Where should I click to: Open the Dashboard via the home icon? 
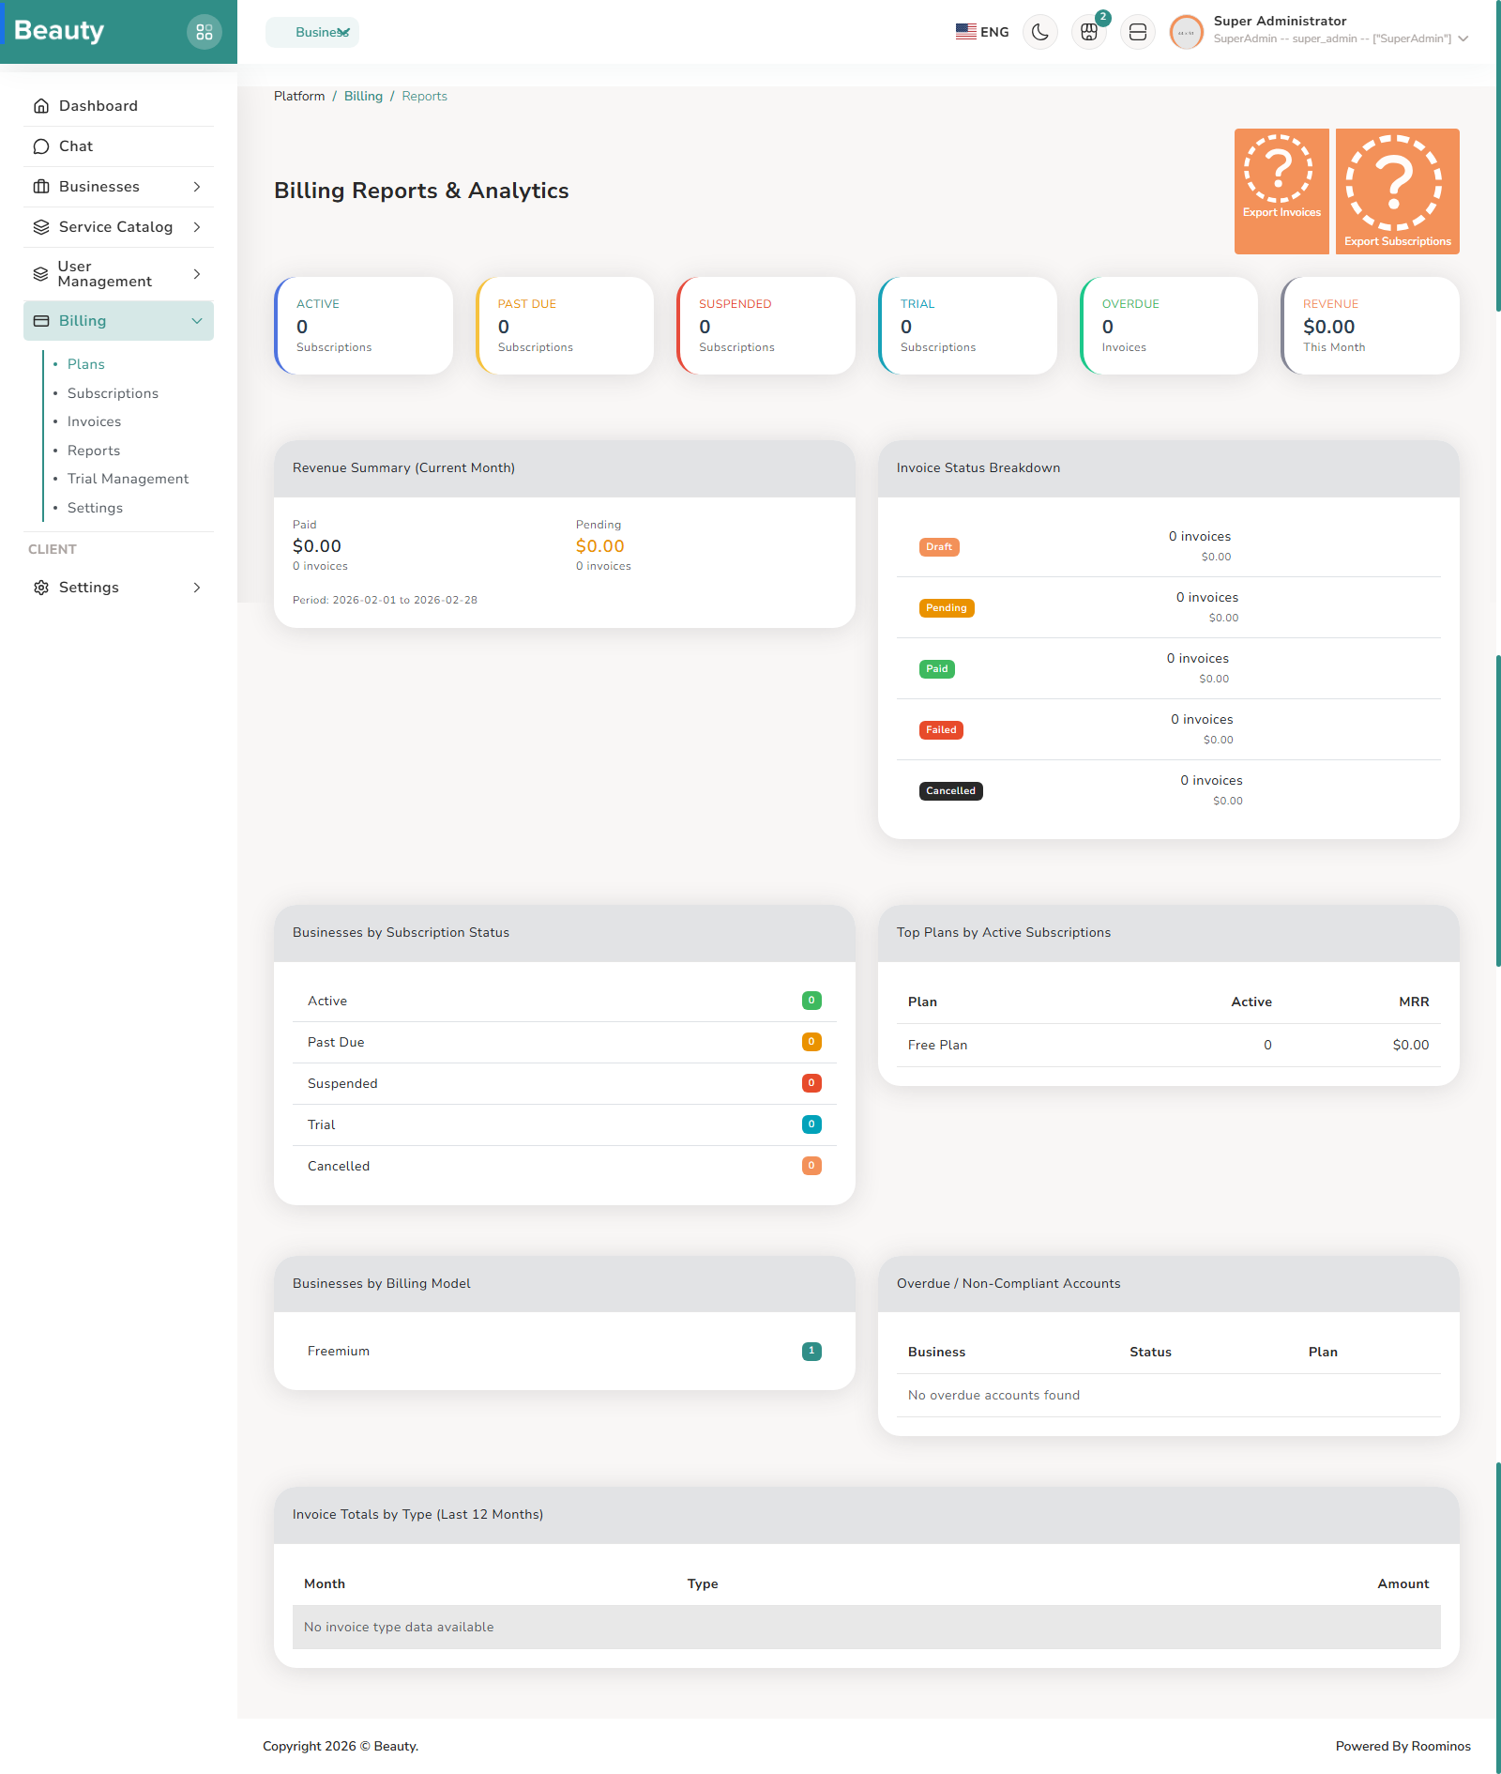point(40,105)
